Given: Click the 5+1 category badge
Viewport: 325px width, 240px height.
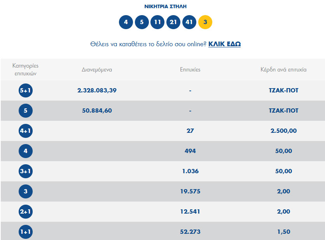Looking at the screenshot, I should (x=26, y=90).
